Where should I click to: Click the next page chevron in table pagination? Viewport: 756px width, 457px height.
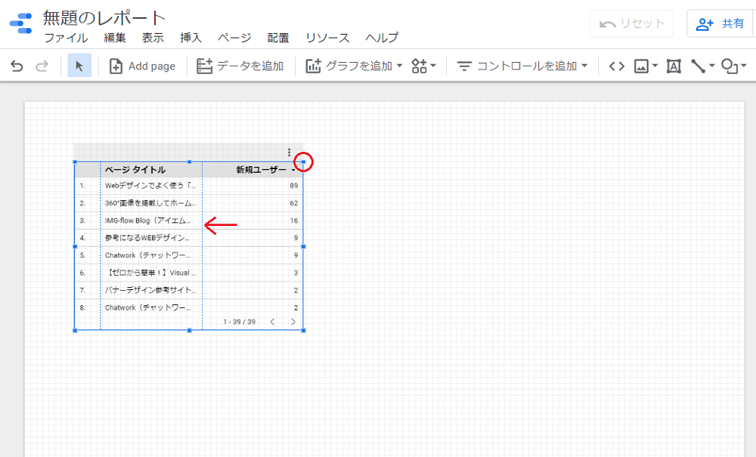(x=293, y=321)
